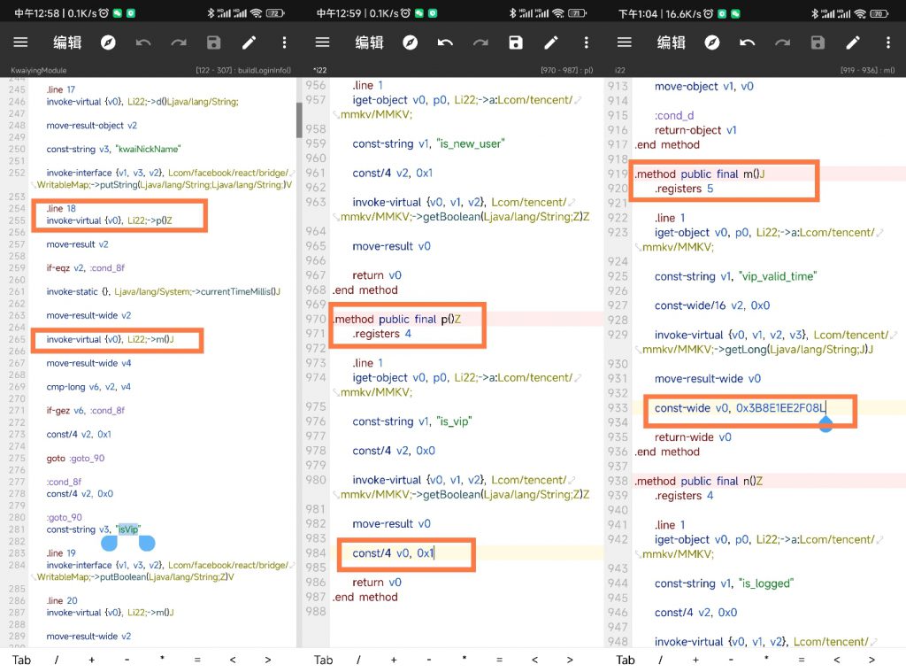Click the save icon in the middle editor
906x672 pixels.
coord(515,42)
